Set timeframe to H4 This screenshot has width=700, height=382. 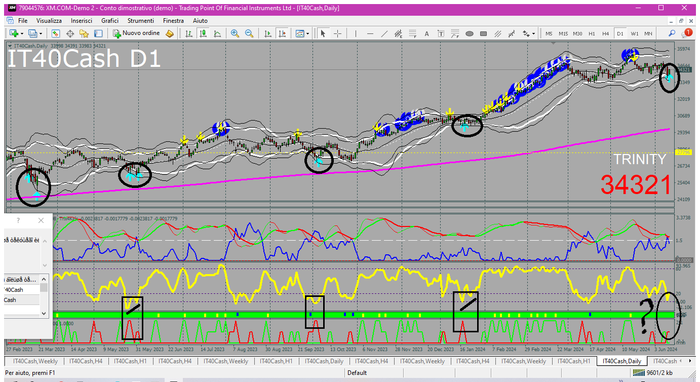click(x=606, y=33)
